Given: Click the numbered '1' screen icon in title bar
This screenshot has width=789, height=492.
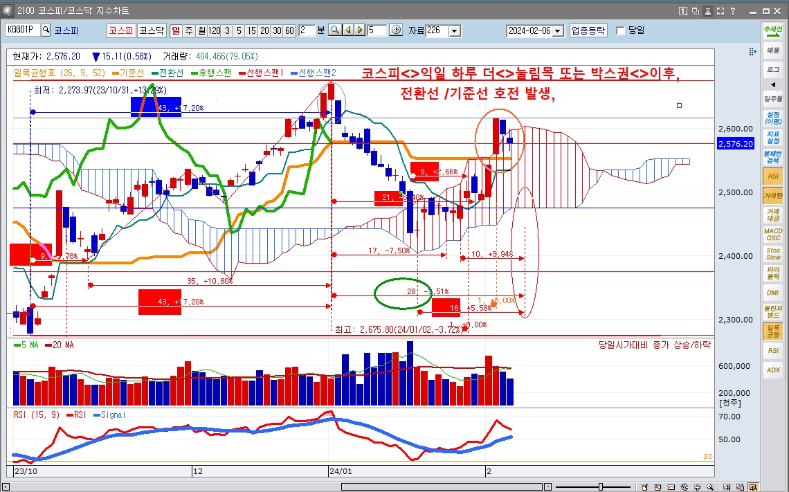Looking at the screenshot, I should pyautogui.click(x=683, y=10).
